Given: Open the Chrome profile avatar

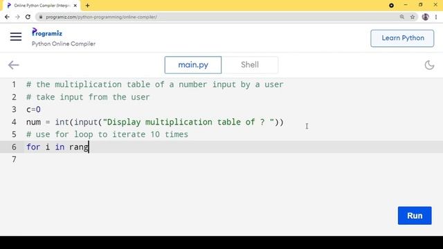Looking at the screenshot, I should click(425, 17).
